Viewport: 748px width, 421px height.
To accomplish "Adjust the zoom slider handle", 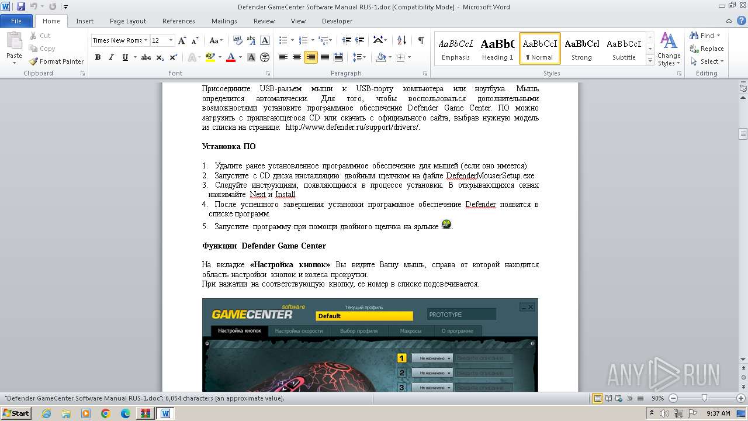I will tap(704, 398).
